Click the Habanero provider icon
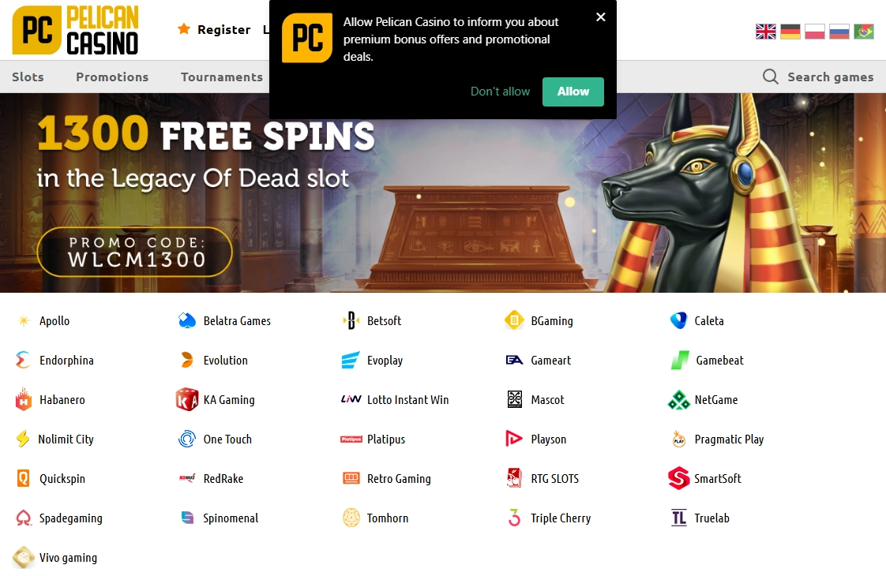This screenshot has width=886, height=576. click(x=23, y=399)
